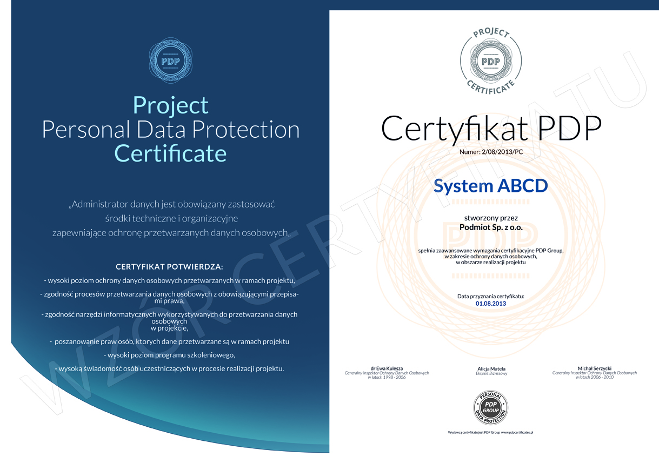
Task: Click "spełnia zaawansowane wymagania certyfikacyjne PDP Group"
Action: click(x=491, y=251)
